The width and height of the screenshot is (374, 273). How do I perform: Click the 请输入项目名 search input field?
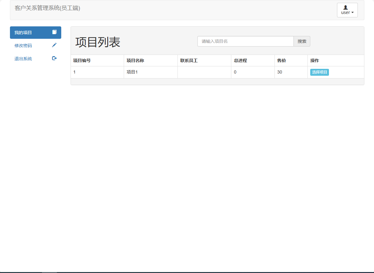(x=245, y=41)
